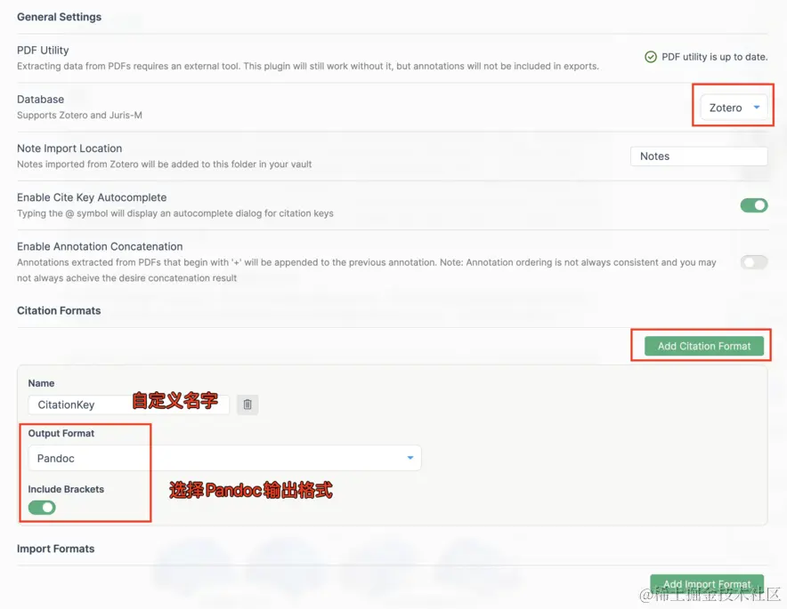The height and width of the screenshot is (609, 787).
Task: Open the Output Format Pandoc dropdown
Action: [x=225, y=458]
